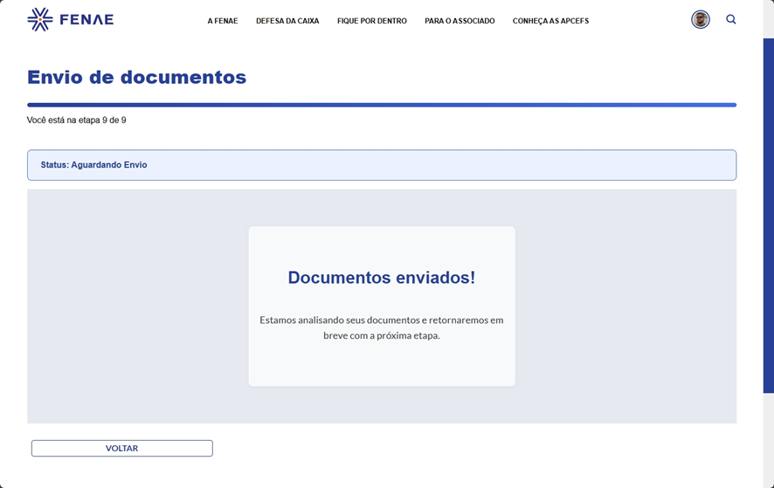
Task: Click the FENAE star logo icon
Action: (x=39, y=19)
